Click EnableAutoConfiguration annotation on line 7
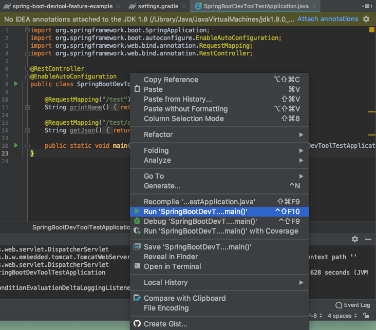 [73, 76]
